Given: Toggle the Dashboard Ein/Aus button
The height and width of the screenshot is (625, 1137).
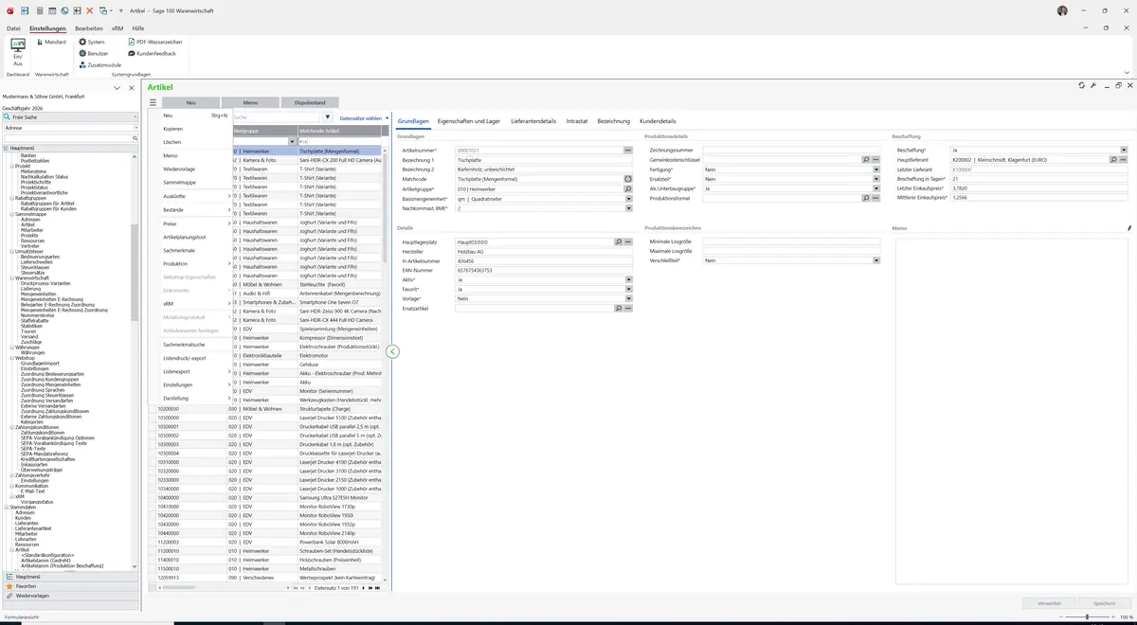Looking at the screenshot, I should pos(17,52).
